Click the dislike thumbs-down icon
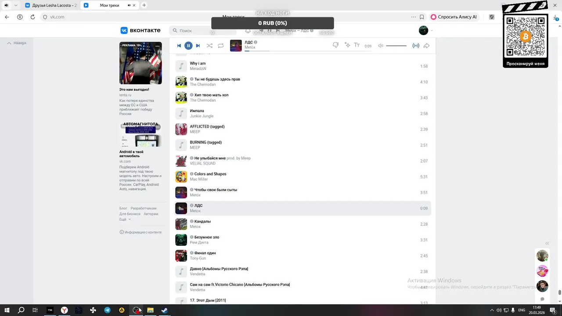 coord(336,45)
